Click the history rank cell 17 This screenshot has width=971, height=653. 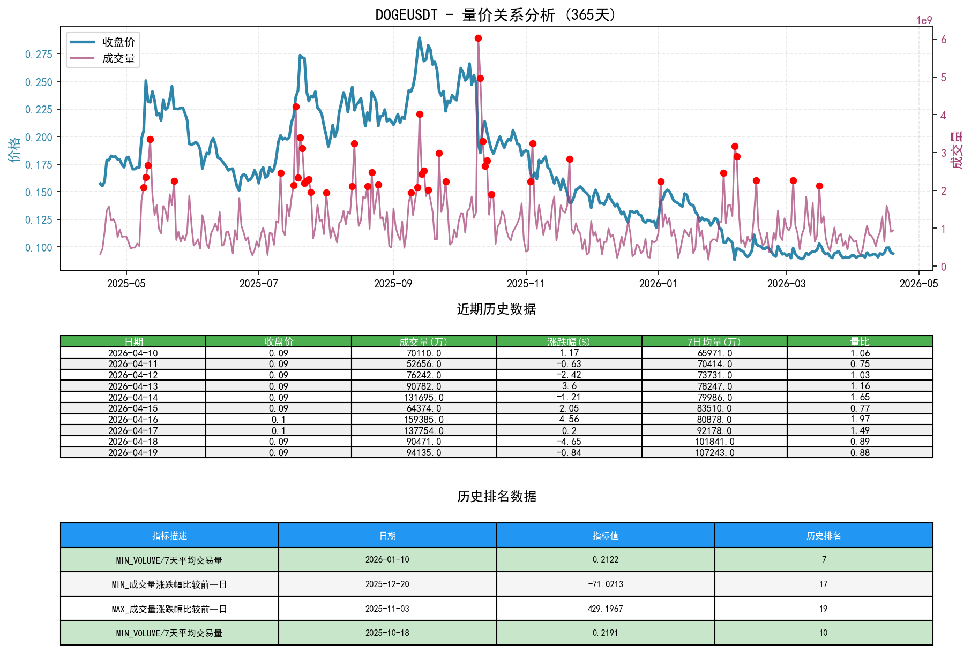click(824, 584)
